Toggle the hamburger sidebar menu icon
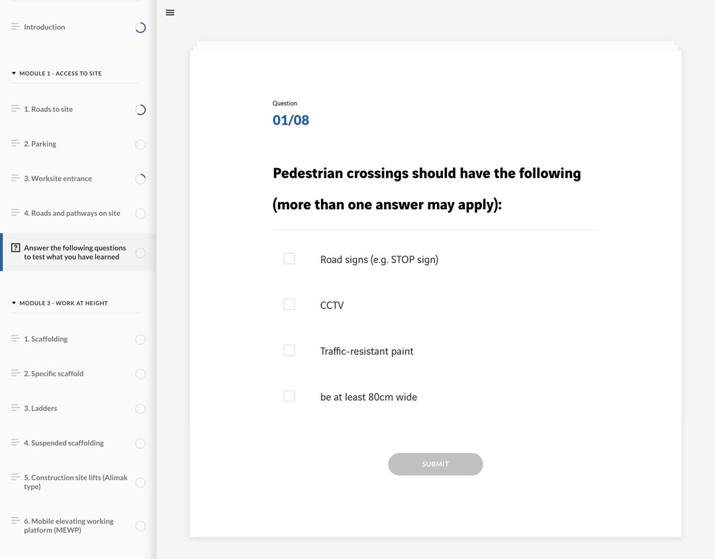The width and height of the screenshot is (715, 559). coord(170,13)
